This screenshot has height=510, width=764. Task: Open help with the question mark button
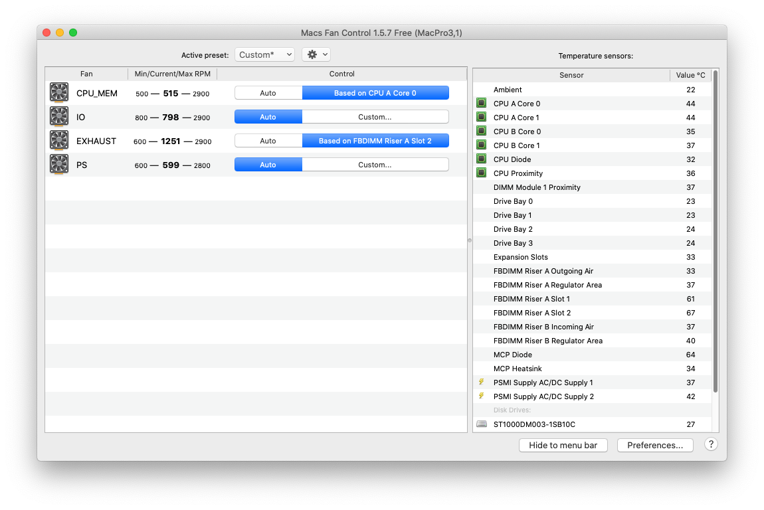click(x=711, y=444)
